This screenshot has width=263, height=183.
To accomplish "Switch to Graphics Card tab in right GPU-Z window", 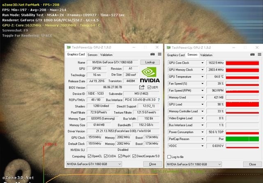I will click(x=175, y=55).
